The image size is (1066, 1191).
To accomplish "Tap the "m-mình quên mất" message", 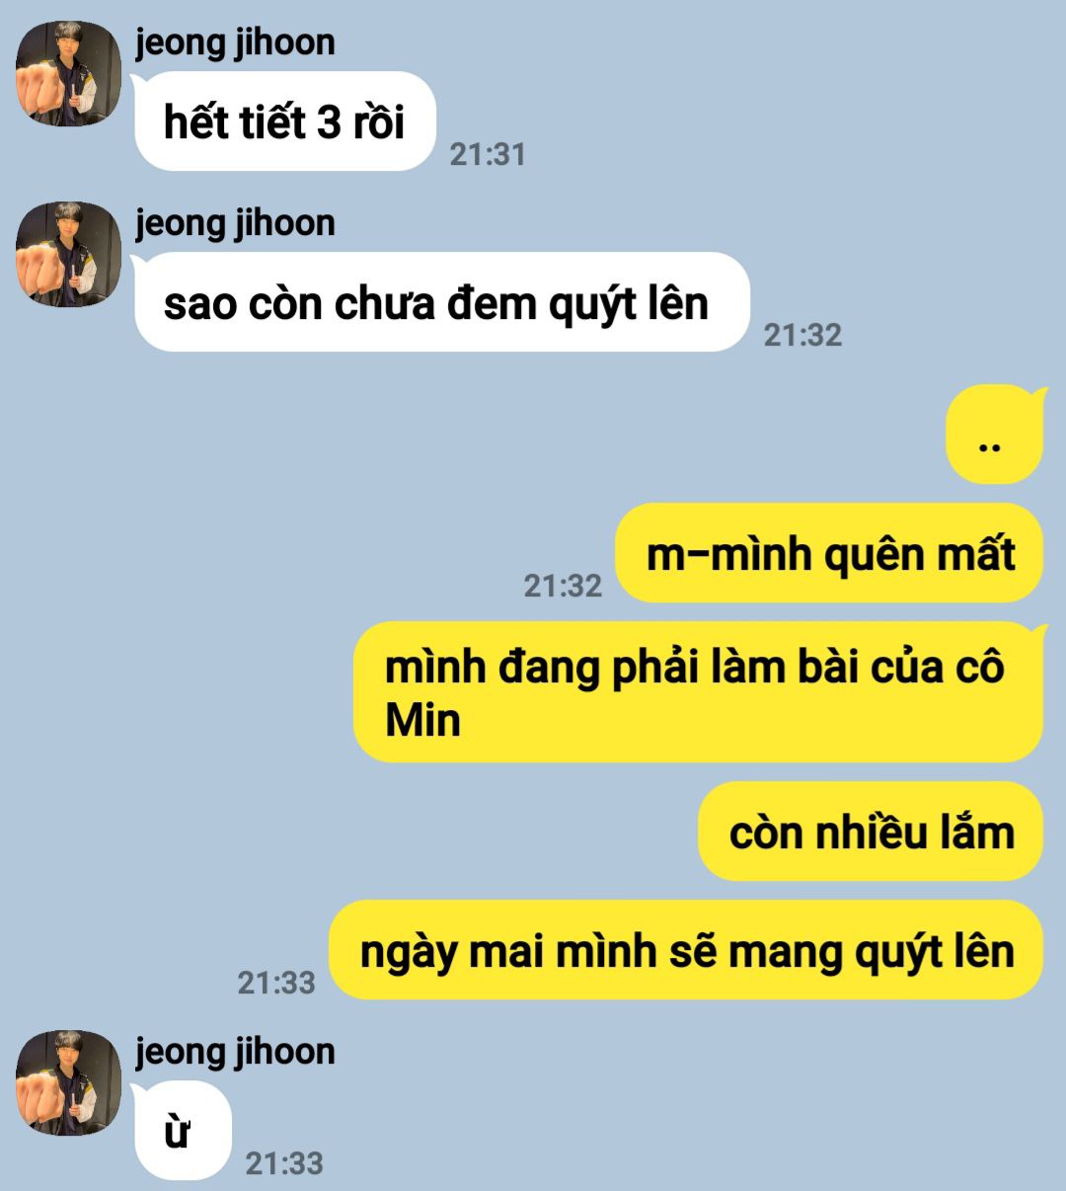I will point(829,553).
